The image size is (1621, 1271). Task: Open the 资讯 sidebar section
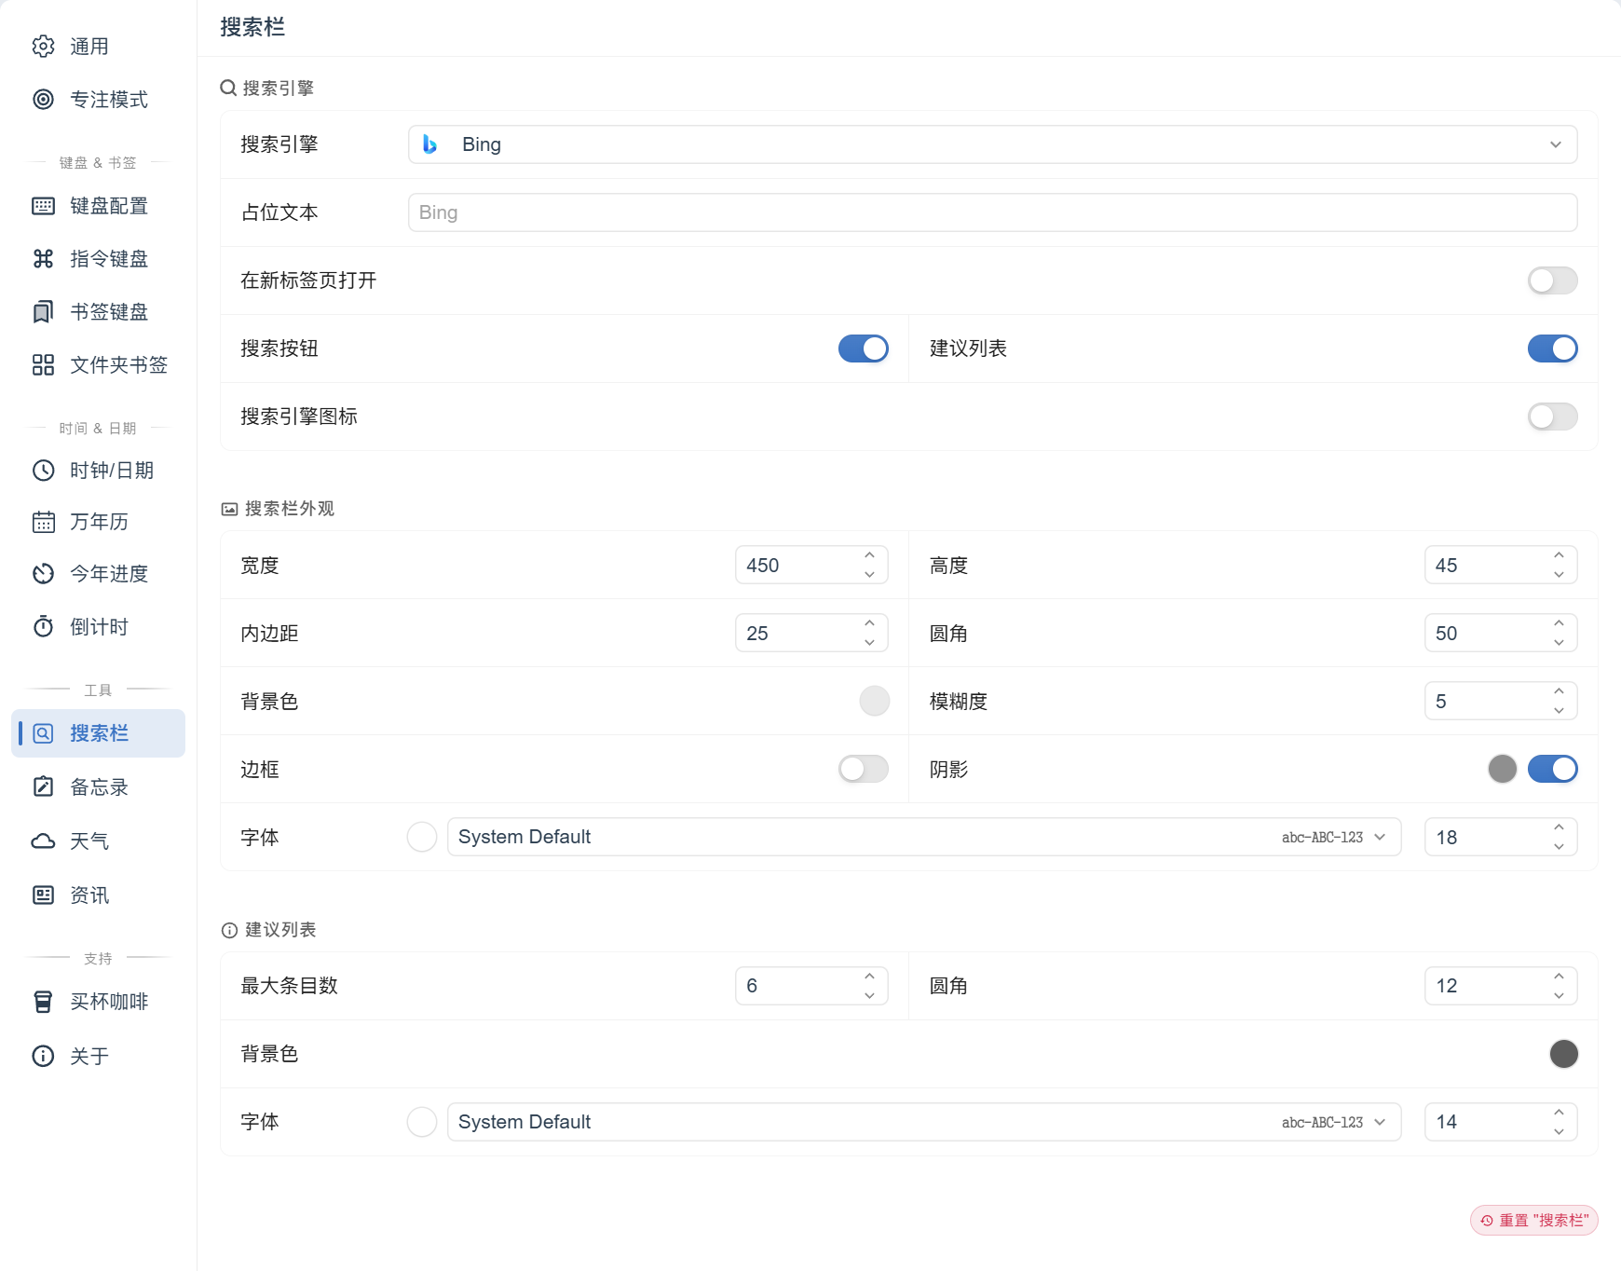click(98, 895)
